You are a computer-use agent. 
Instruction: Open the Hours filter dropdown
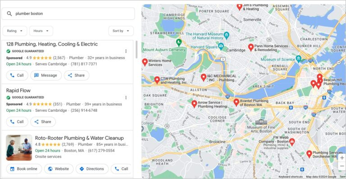41,31
